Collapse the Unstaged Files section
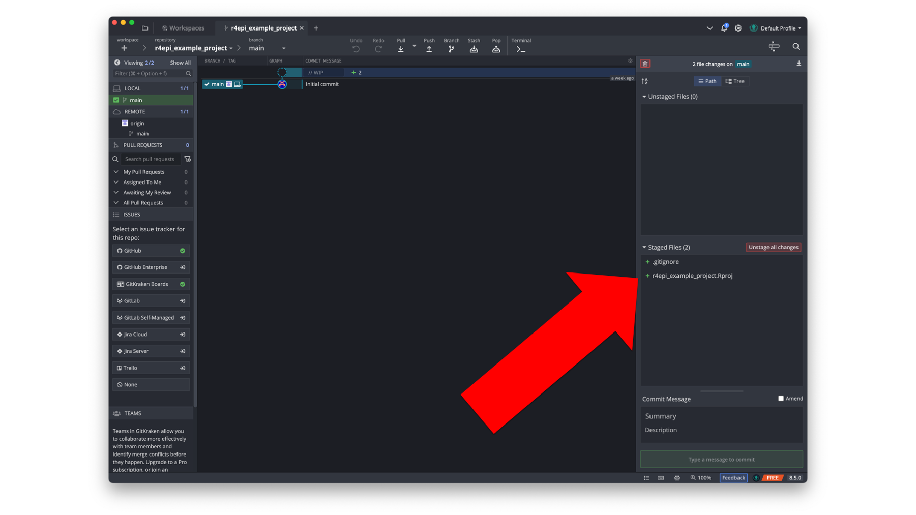916x515 pixels. [644, 97]
